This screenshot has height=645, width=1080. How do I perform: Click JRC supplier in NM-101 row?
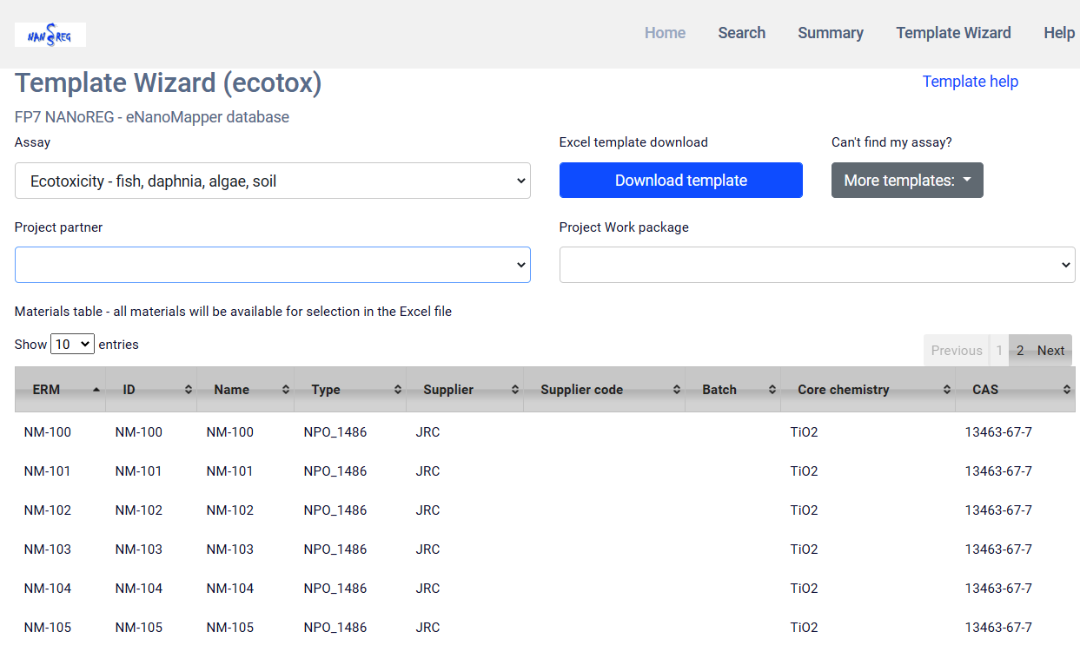coord(428,471)
